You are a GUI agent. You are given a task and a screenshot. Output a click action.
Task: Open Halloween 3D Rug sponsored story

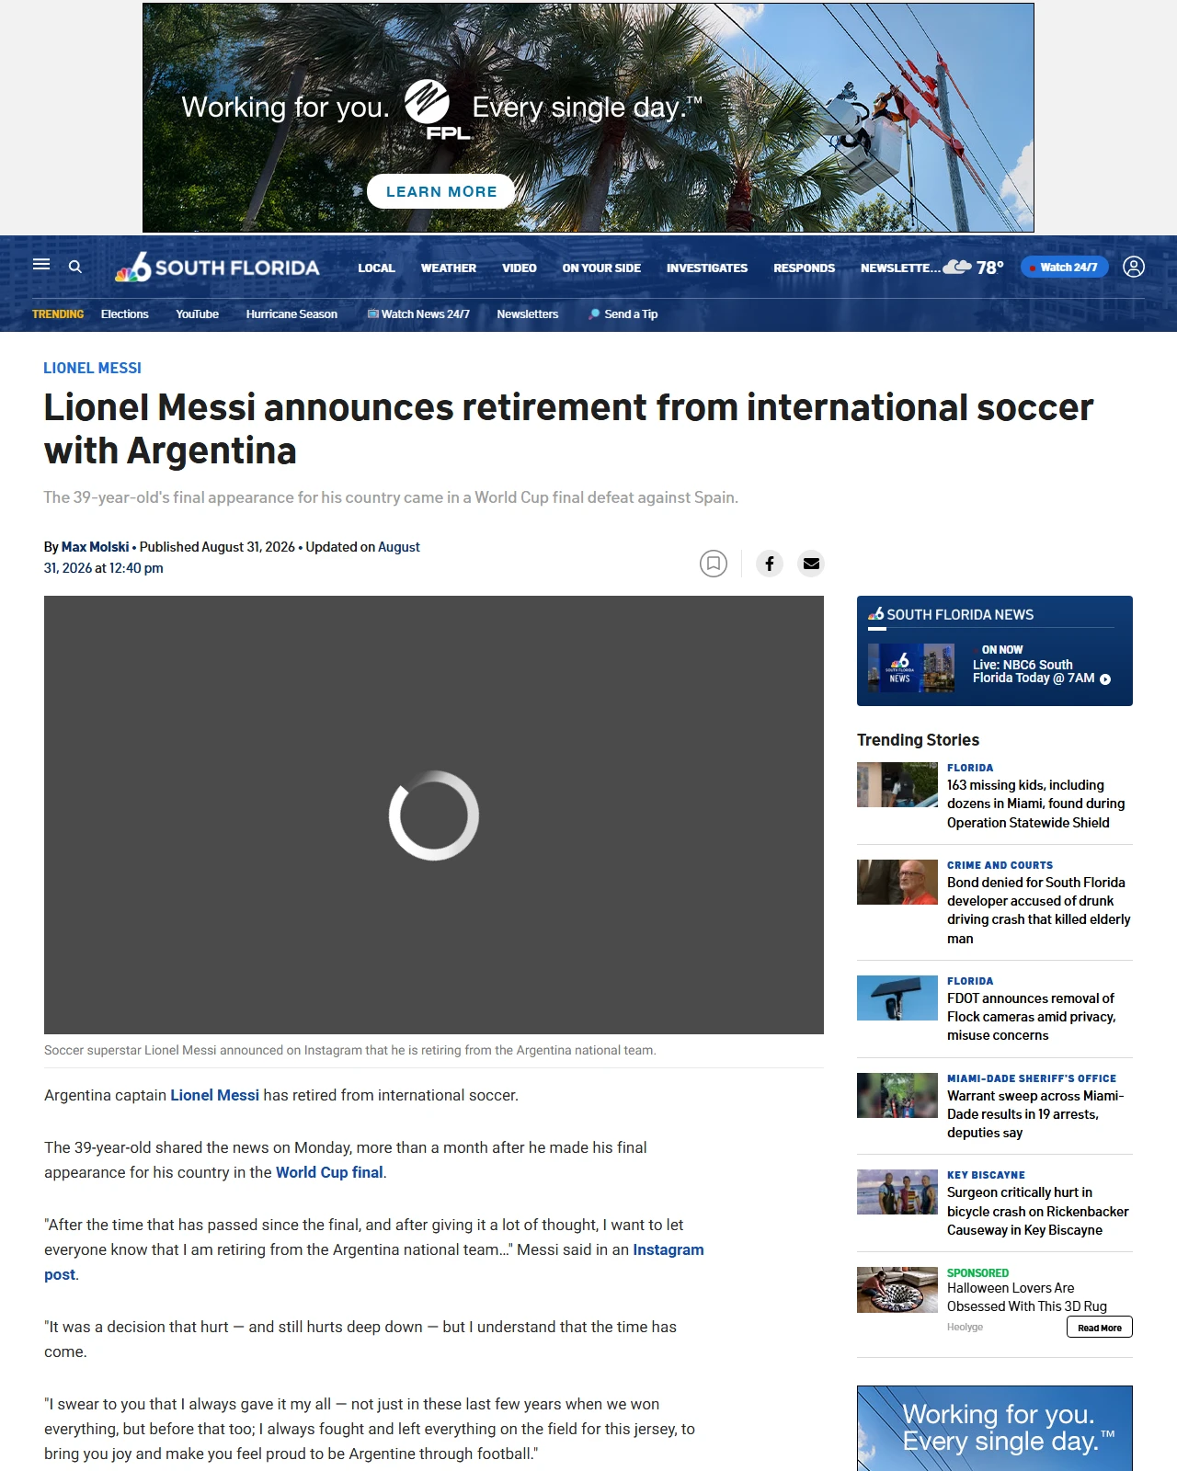point(1027,1297)
